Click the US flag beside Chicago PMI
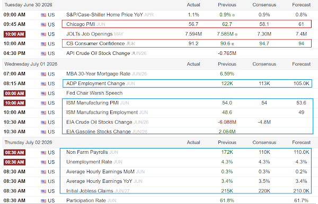The height and width of the screenshot is (204, 318). (43, 25)
